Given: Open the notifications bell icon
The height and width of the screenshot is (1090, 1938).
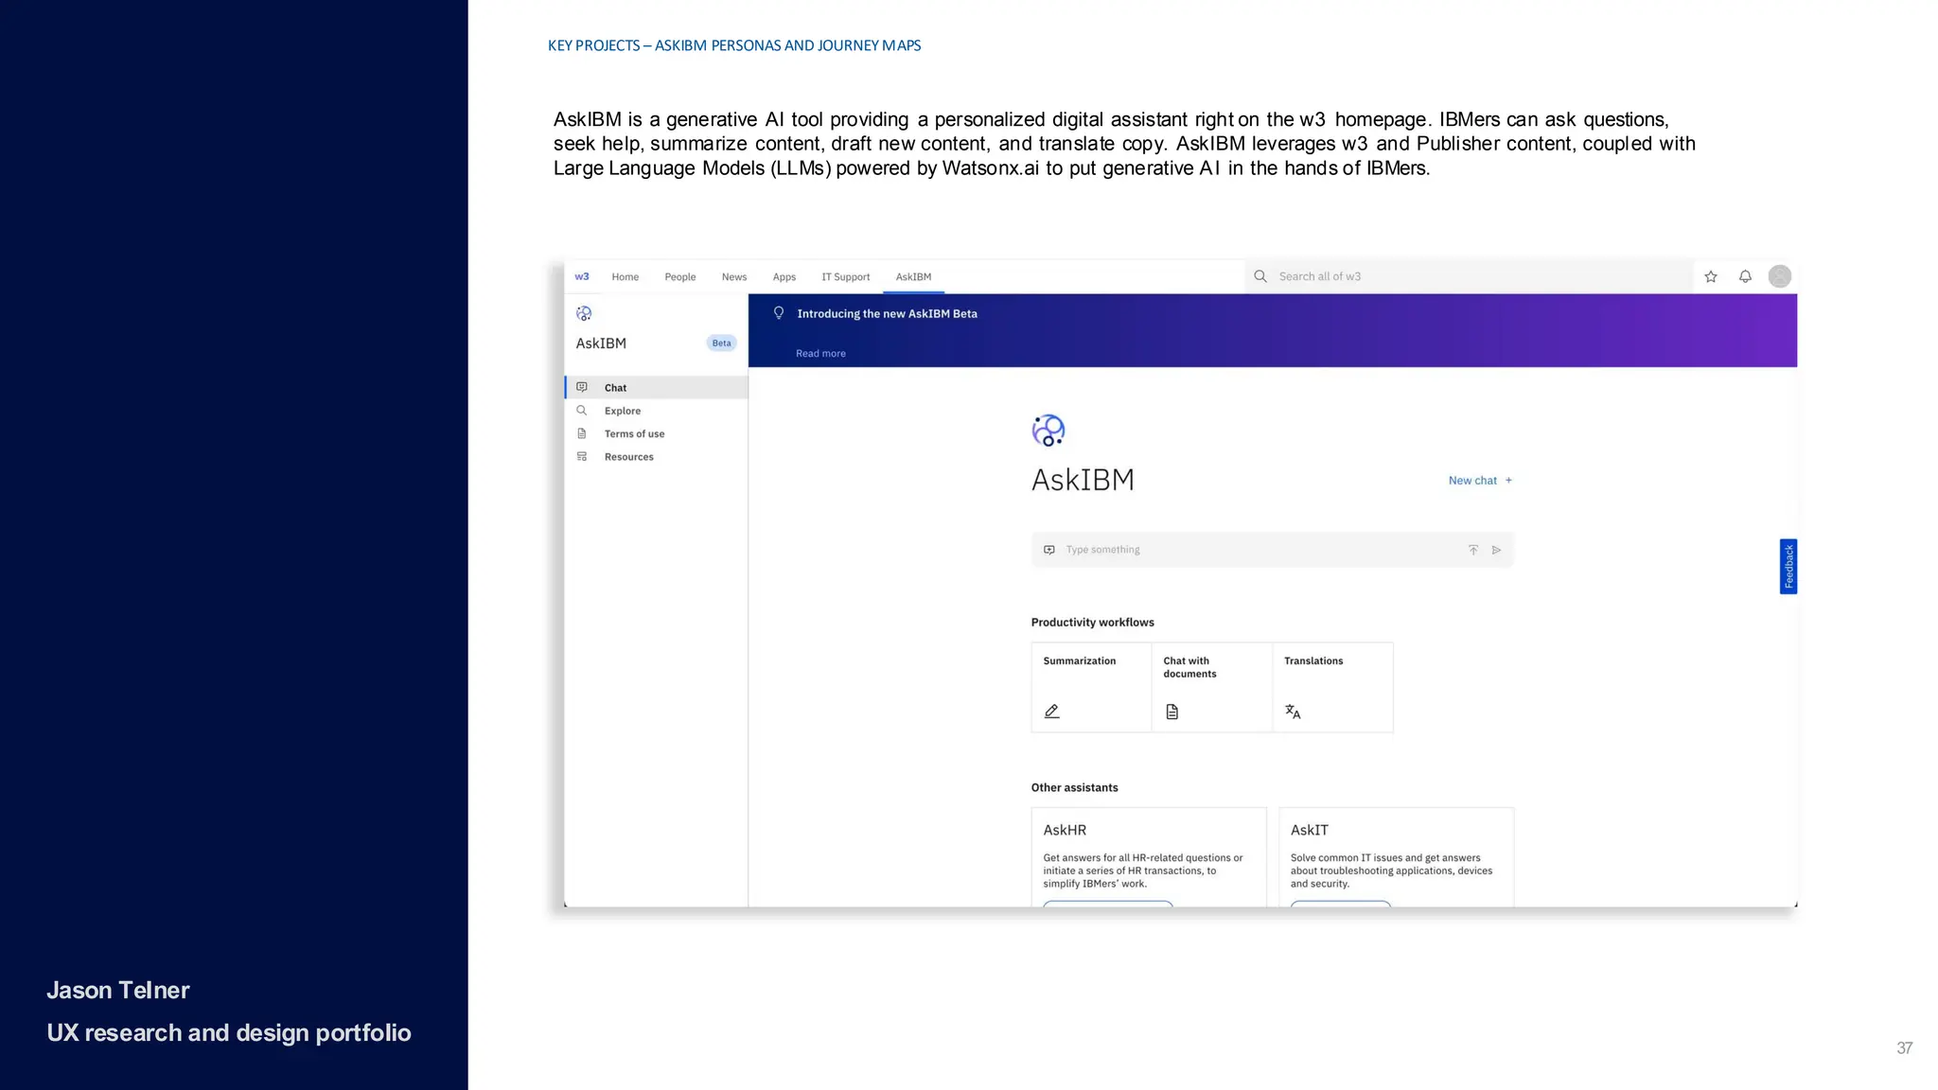Looking at the screenshot, I should point(1745,276).
